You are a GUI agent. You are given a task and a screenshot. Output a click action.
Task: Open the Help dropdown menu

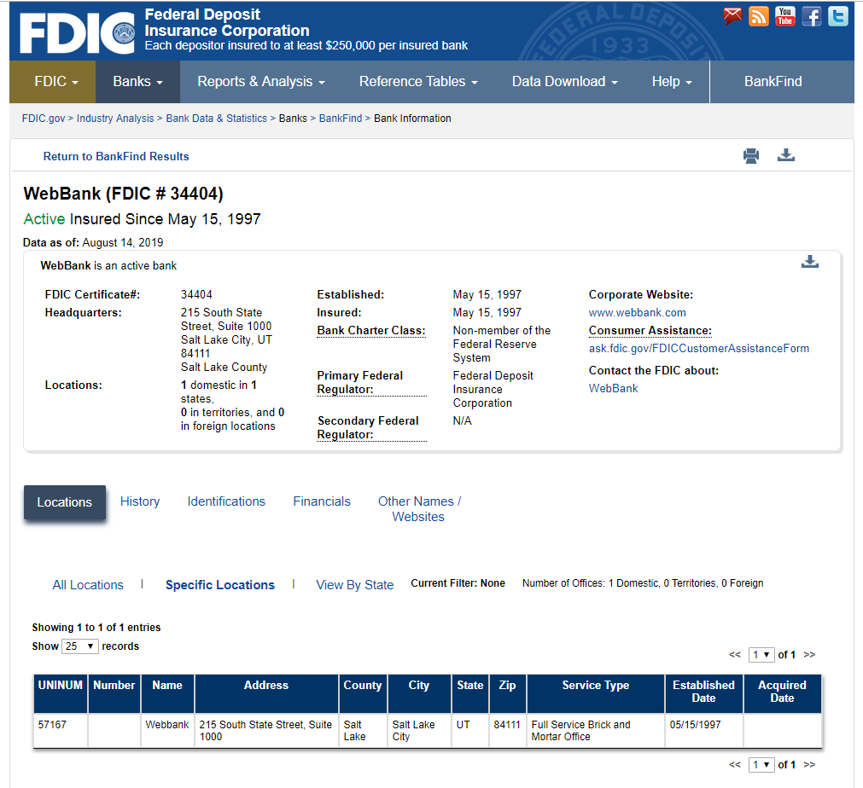672,81
